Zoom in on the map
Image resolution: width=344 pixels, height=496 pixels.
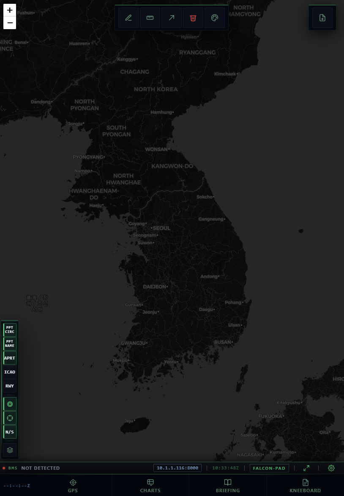(x=10, y=11)
